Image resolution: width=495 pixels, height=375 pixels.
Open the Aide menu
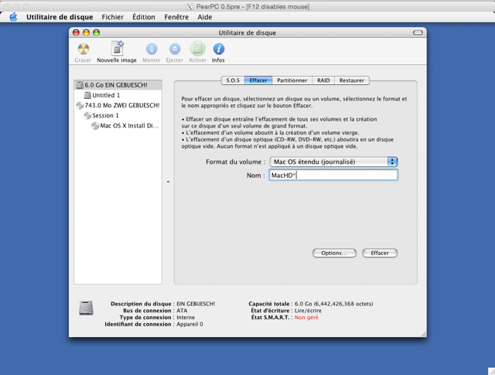point(204,17)
